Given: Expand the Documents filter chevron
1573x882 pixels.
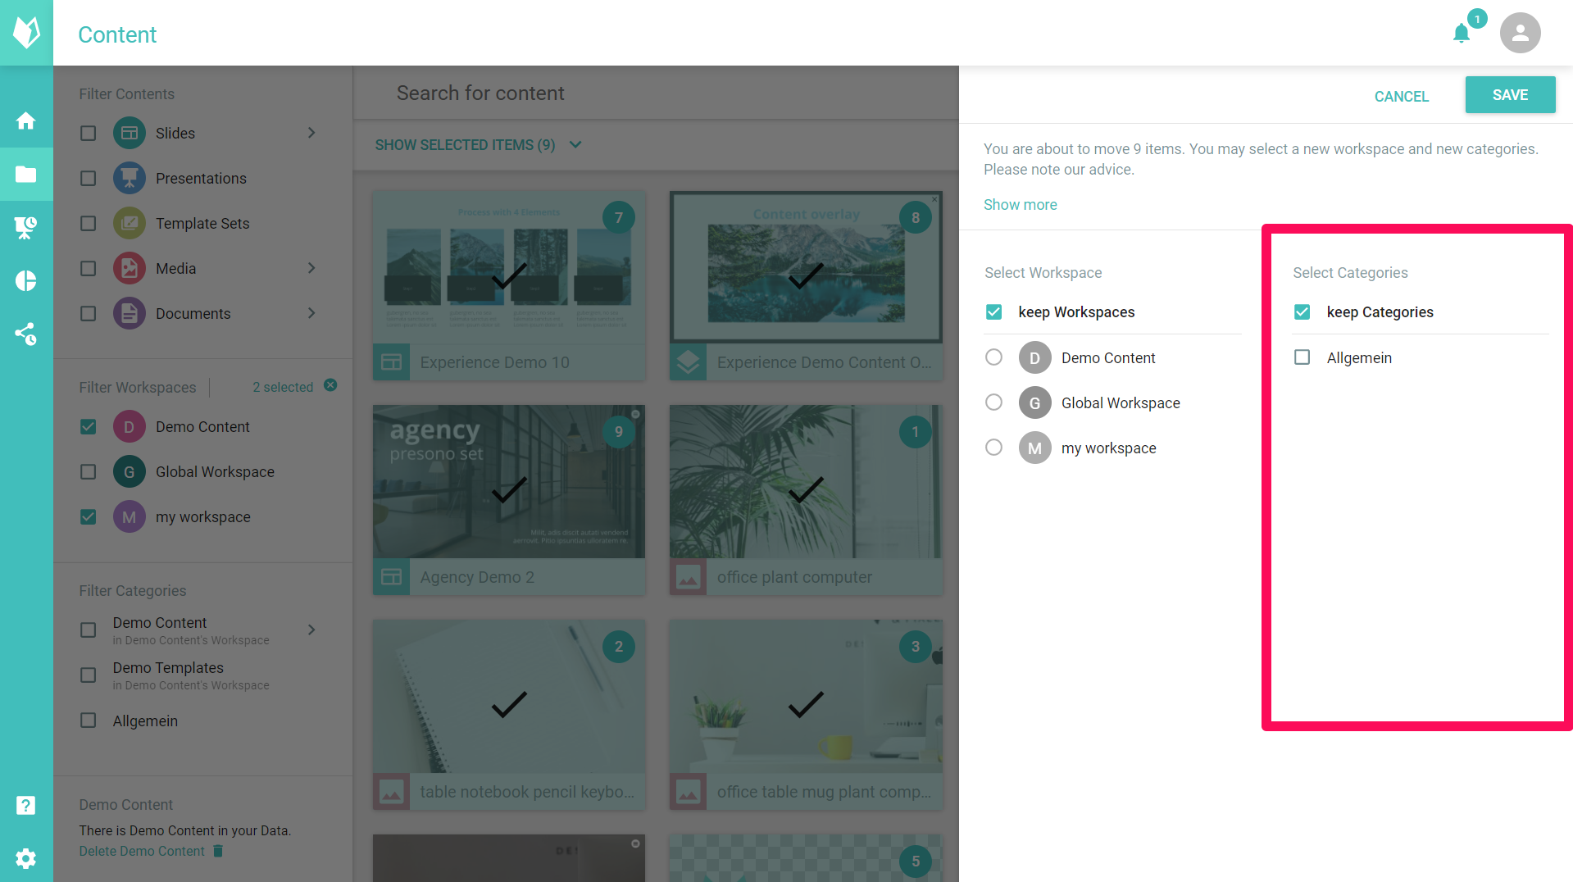Looking at the screenshot, I should [x=311, y=313].
